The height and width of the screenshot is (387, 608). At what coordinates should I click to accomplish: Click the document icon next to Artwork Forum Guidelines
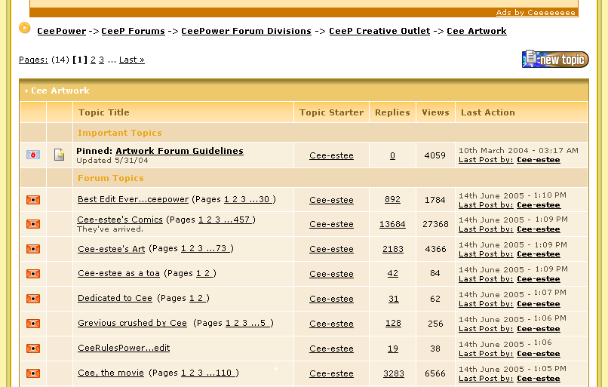click(x=59, y=155)
